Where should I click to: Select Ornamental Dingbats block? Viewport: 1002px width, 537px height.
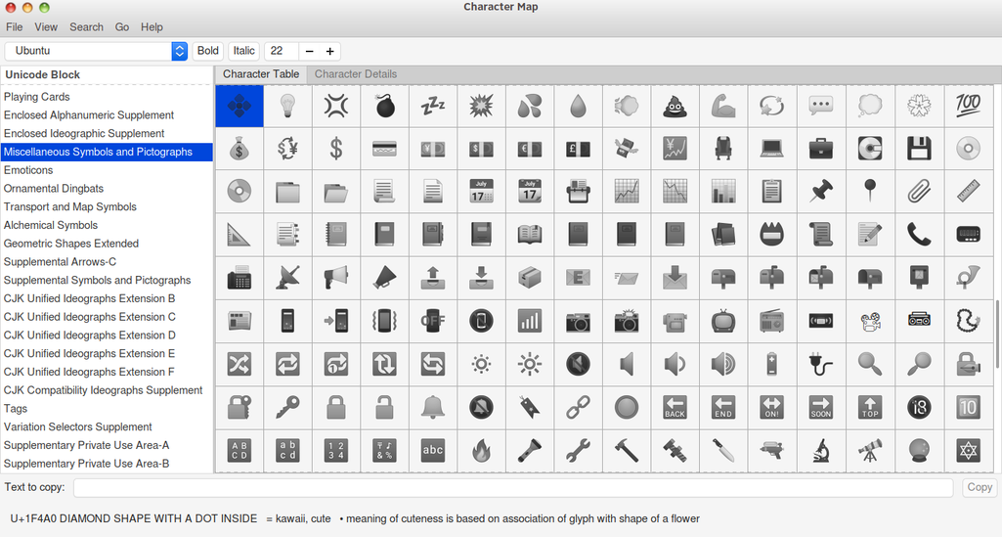[107, 189]
